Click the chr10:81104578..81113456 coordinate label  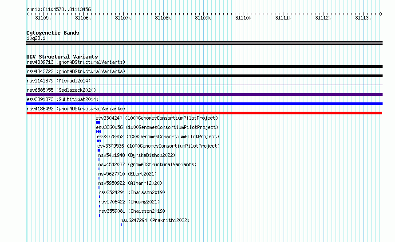[x=59, y=9]
